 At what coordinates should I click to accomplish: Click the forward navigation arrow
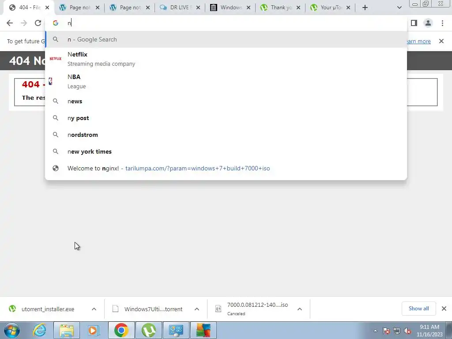24,23
